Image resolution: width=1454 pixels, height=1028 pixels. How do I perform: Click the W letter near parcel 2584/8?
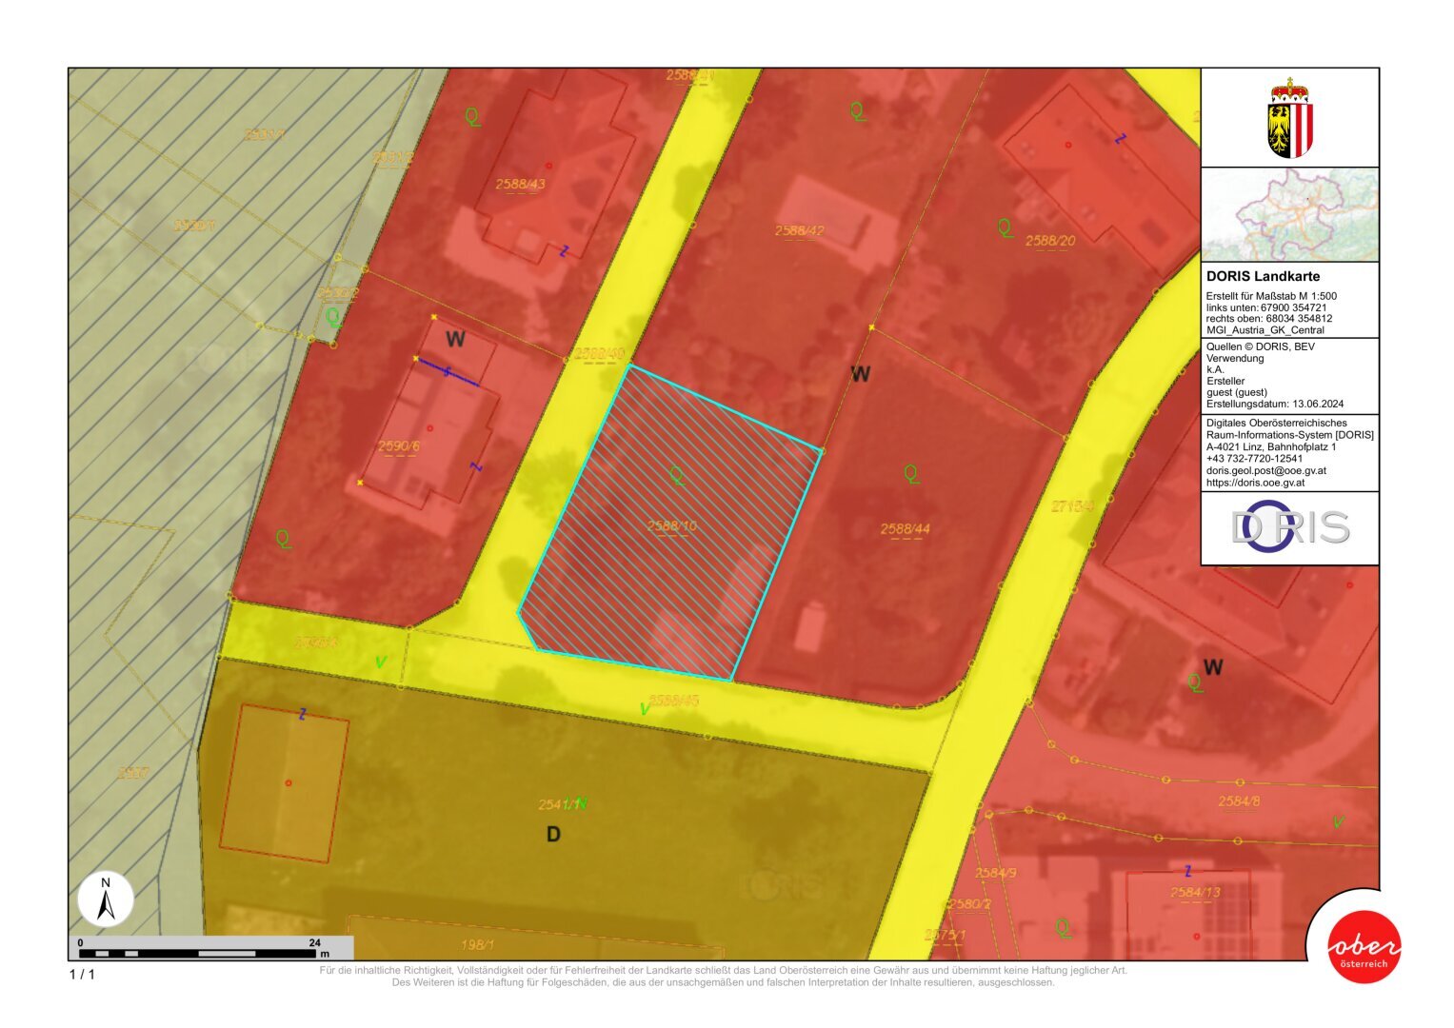pyautogui.click(x=1212, y=667)
